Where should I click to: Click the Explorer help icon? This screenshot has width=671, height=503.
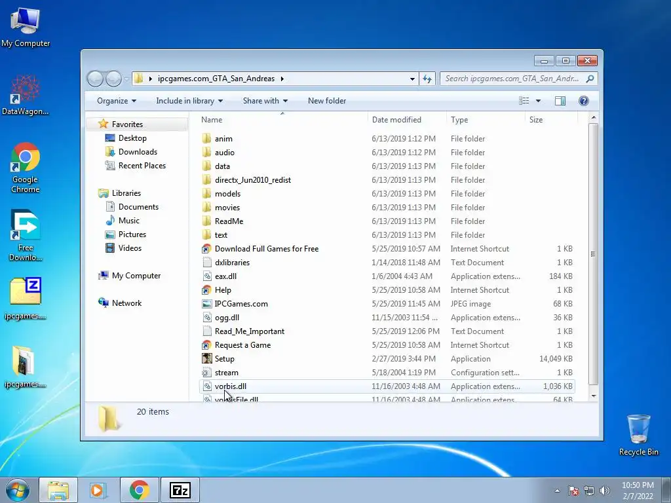click(583, 100)
